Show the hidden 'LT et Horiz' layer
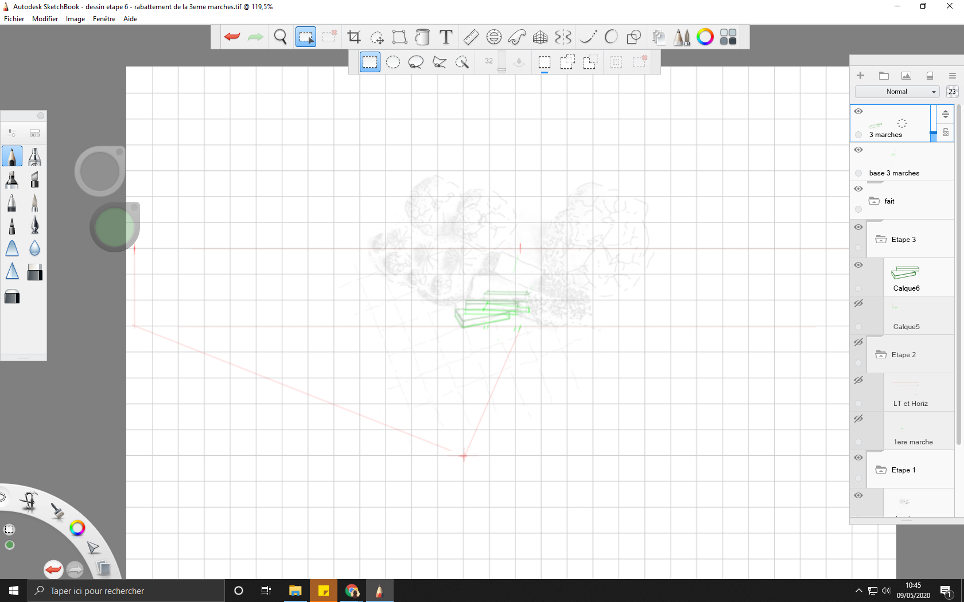The height and width of the screenshot is (602, 964). pyautogui.click(x=858, y=380)
